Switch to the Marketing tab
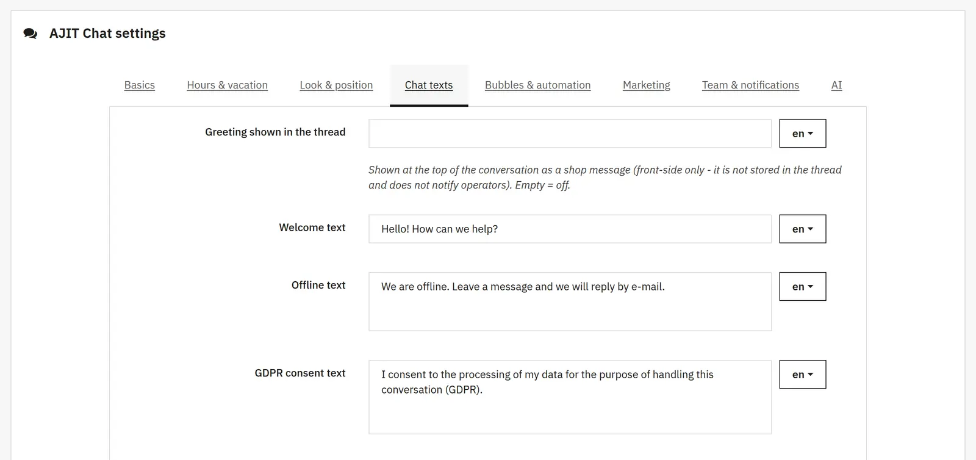Viewport: 976px width, 460px height. coord(646,85)
